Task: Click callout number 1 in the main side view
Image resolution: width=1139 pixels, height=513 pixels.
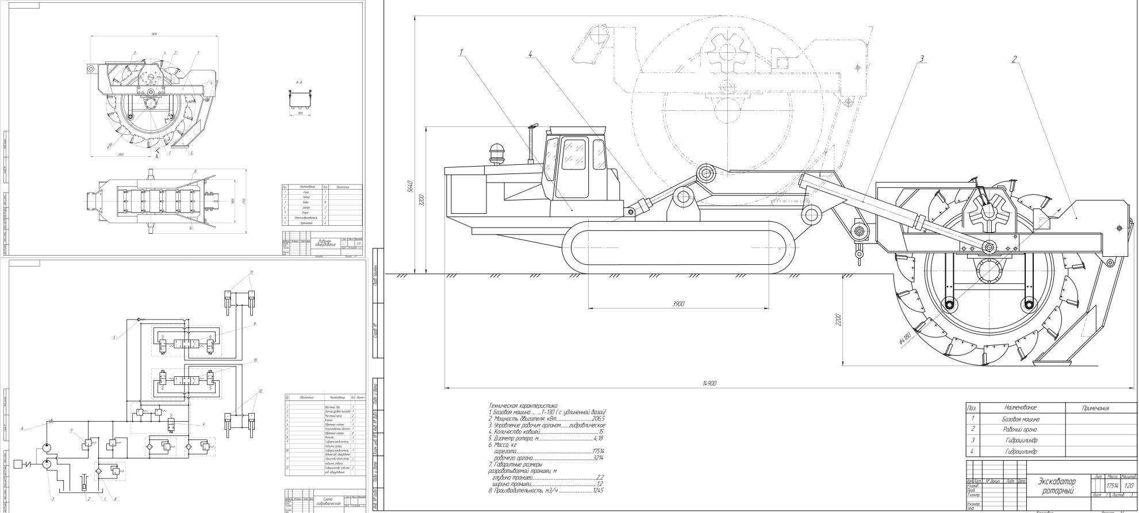Action: pos(461,52)
